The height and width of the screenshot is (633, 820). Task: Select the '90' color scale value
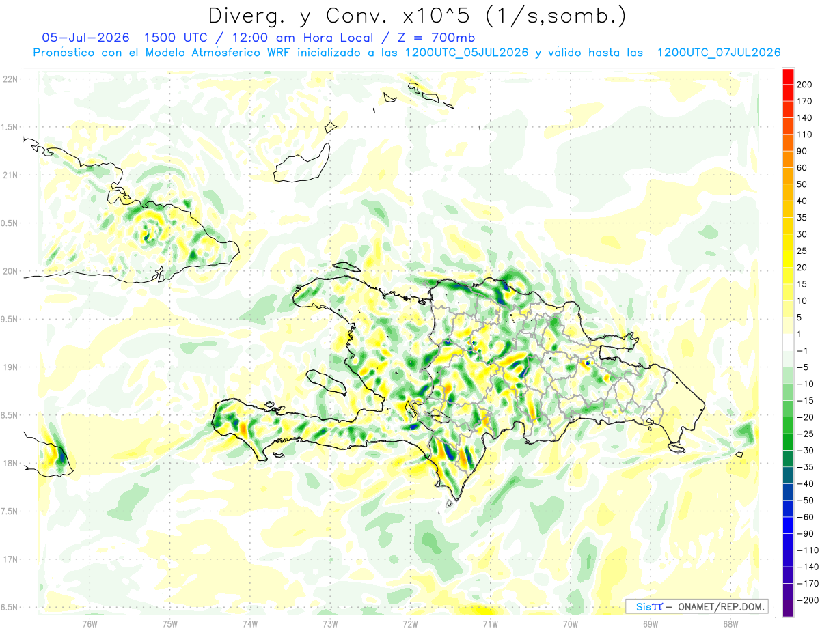click(802, 151)
